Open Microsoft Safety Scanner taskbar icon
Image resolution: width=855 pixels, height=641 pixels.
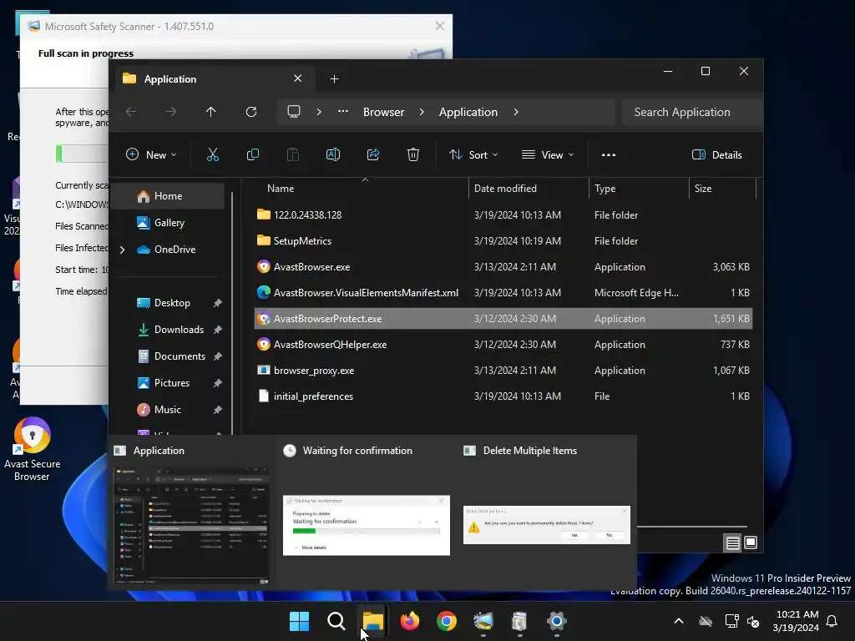483,621
